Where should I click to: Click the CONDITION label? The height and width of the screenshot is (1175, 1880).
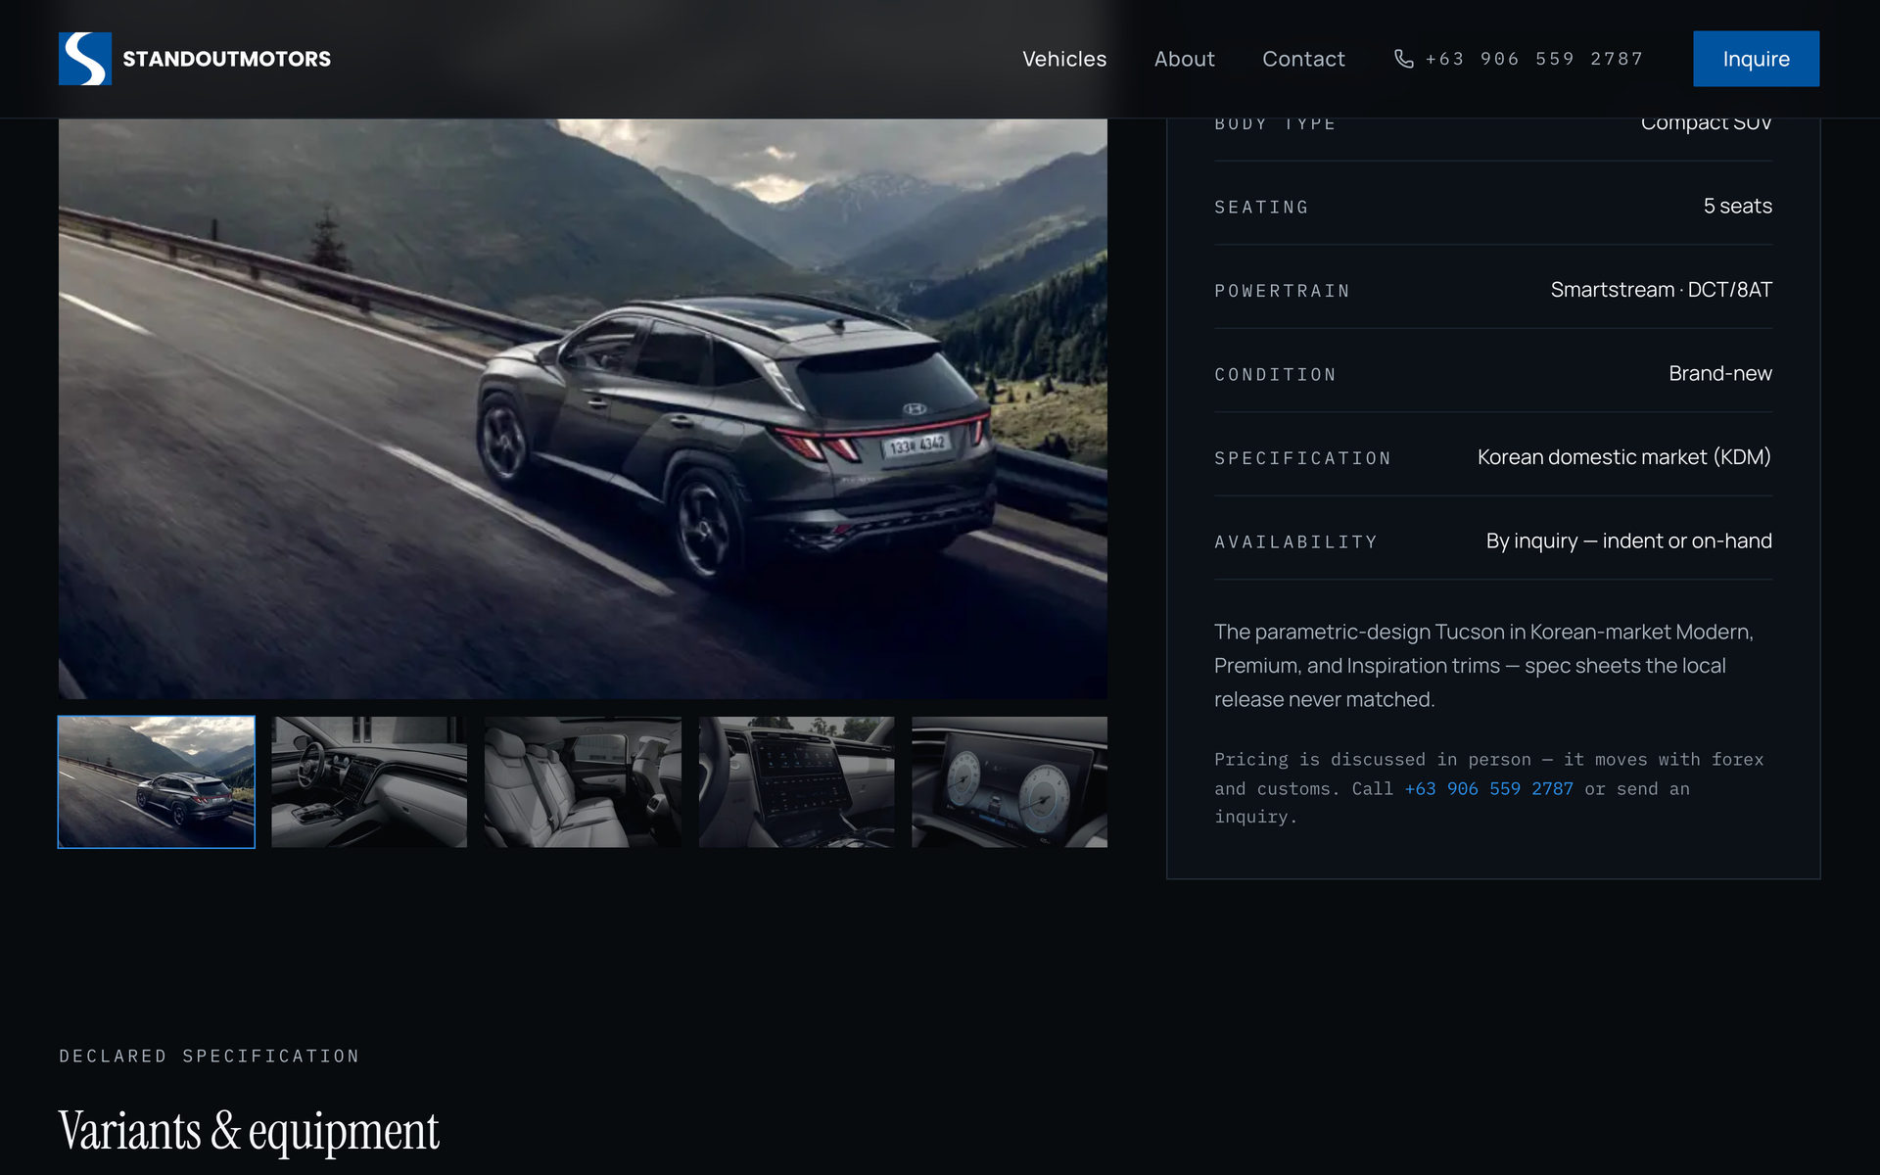tap(1275, 375)
